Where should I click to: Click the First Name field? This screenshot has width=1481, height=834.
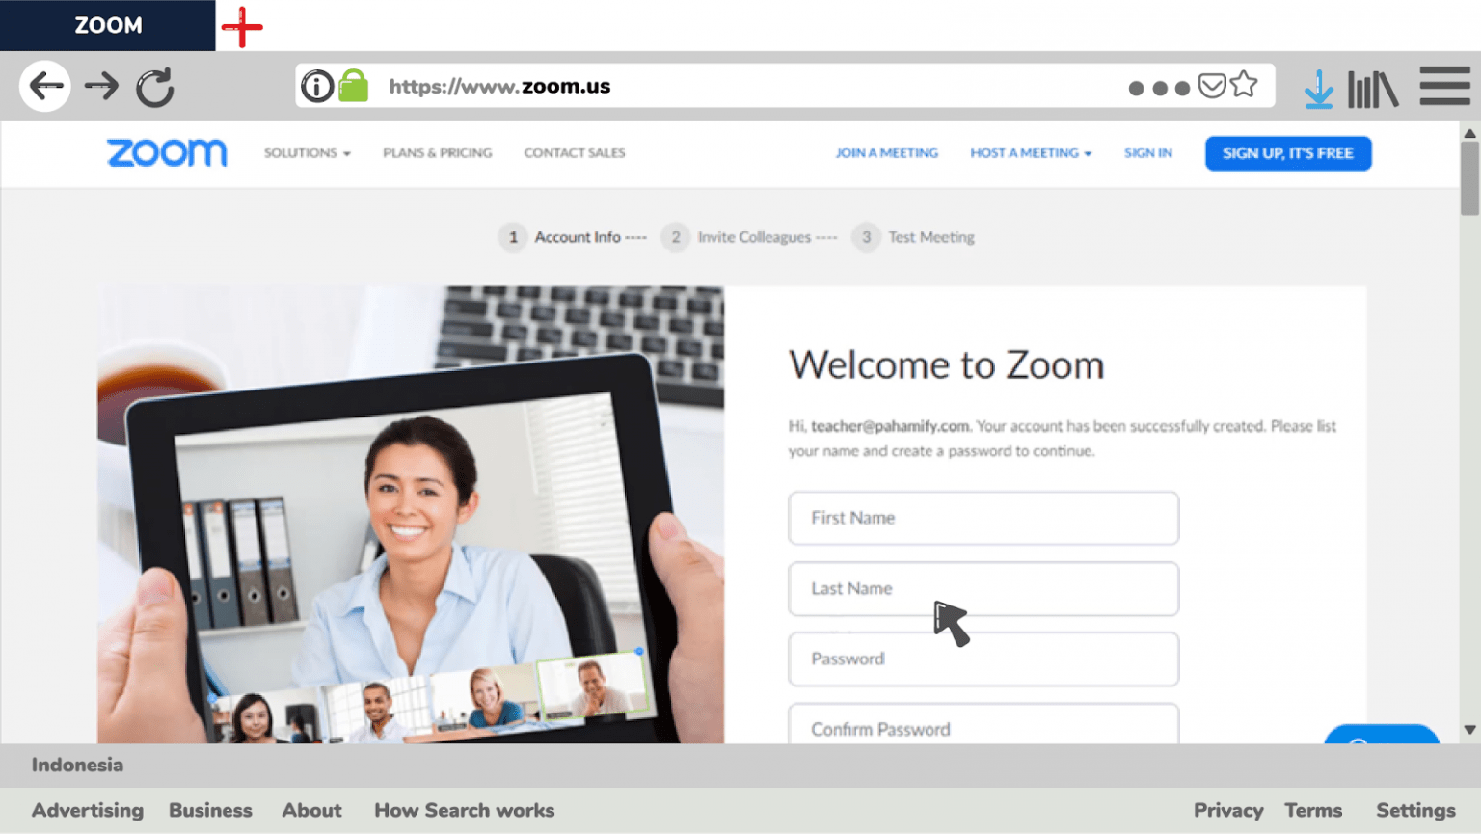pyautogui.click(x=983, y=518)
